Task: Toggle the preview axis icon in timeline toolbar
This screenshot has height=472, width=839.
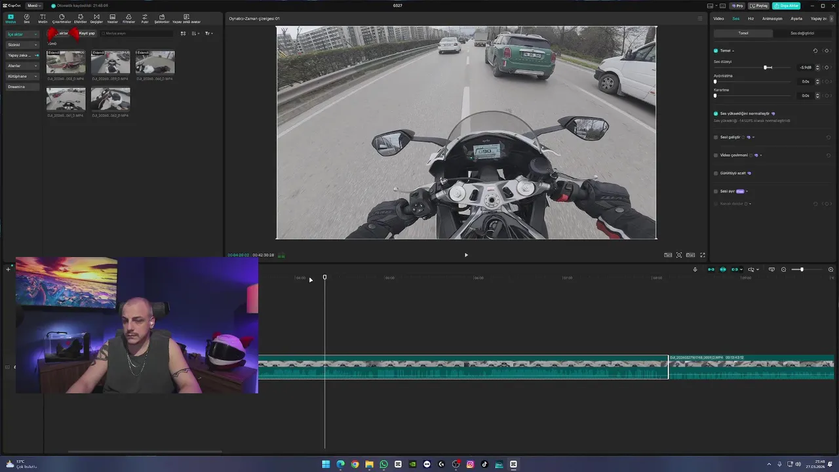Action: coord(771,269)
